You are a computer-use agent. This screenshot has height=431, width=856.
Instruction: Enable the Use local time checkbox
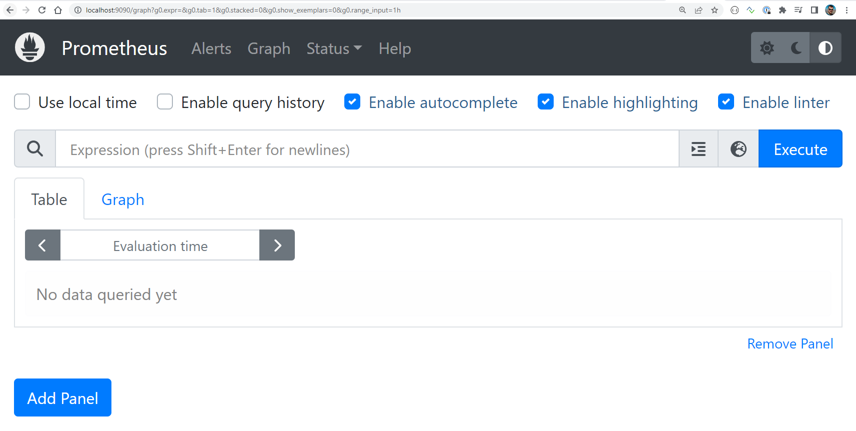[22, 102]
